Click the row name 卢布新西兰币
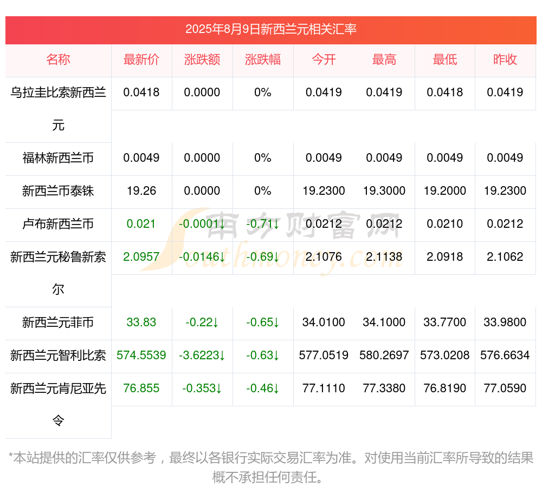Image resolution: width=542 pixels, height=494 pixels. coord(58,224)
